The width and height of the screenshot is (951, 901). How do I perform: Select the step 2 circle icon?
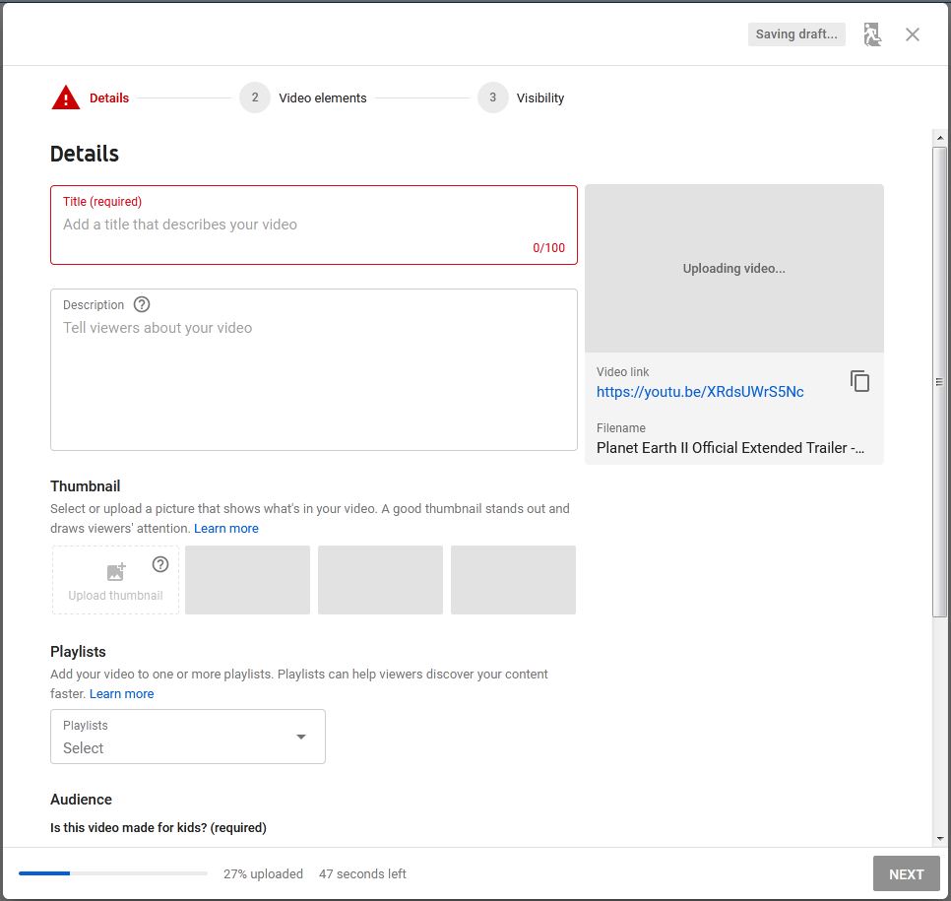[255, 97]
